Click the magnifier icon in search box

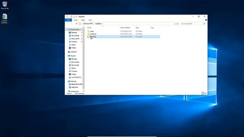(204, 24)
